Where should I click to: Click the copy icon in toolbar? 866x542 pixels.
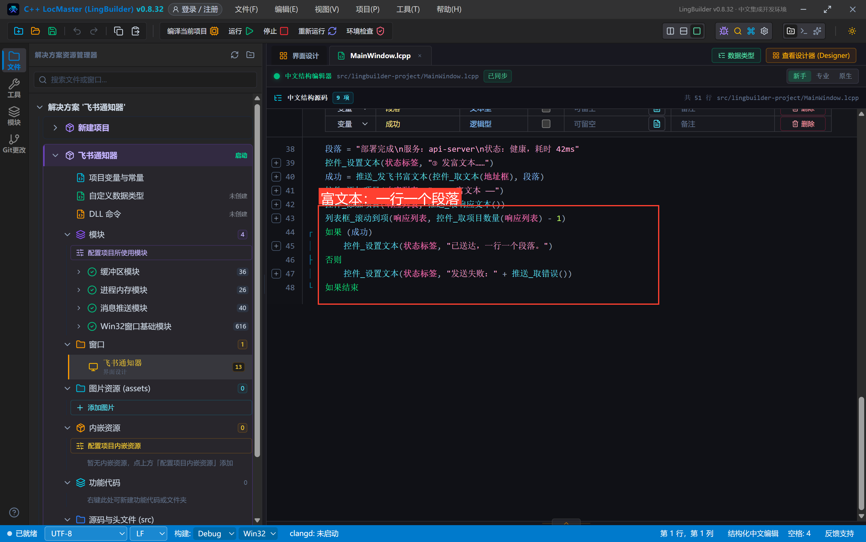[118, 31]
